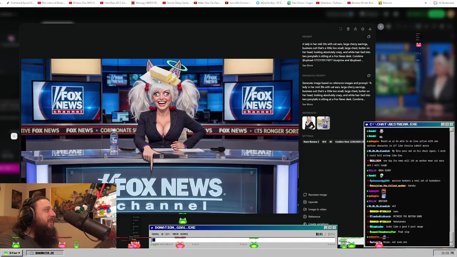Open the 'Hard Bass 2013 (Liv...' bookmark
457x257 pixels.
114,3
